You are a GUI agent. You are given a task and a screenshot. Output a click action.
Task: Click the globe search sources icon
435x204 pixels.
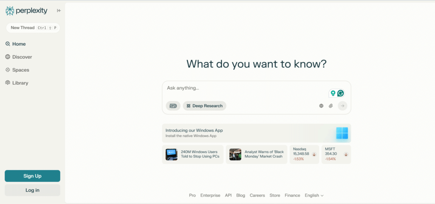click(321, 106)
